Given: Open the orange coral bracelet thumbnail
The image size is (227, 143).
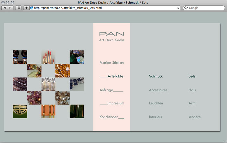Looking at the screenshot, I should [x=48, y=111].
